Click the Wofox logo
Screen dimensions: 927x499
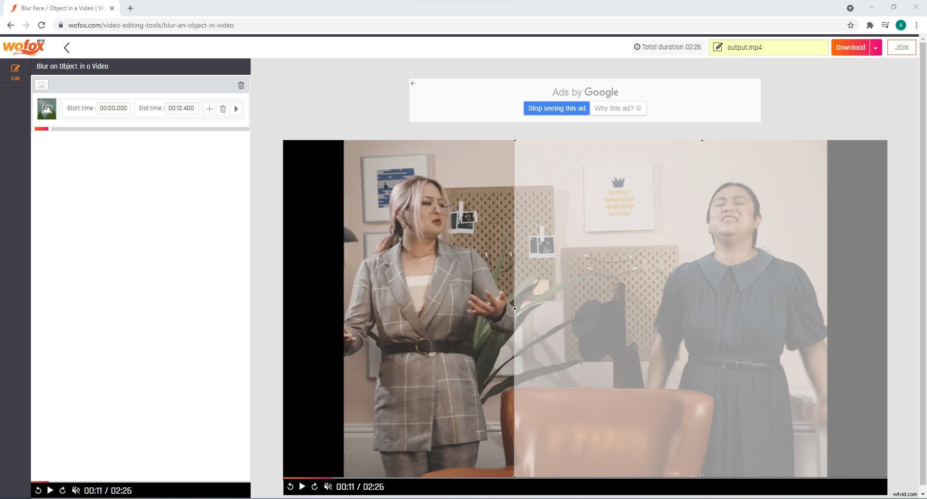[22, 47]
